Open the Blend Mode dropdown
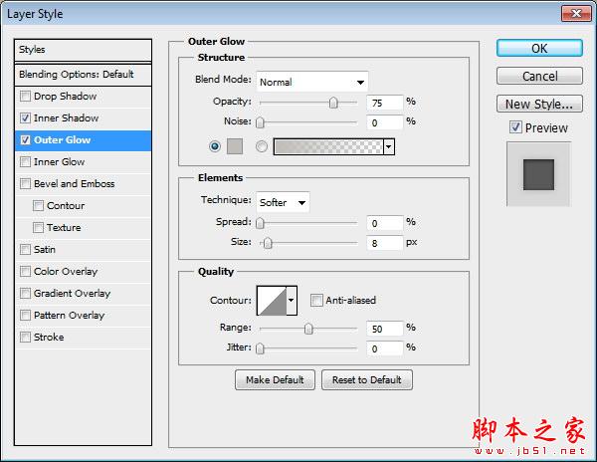 click(312, 82)
